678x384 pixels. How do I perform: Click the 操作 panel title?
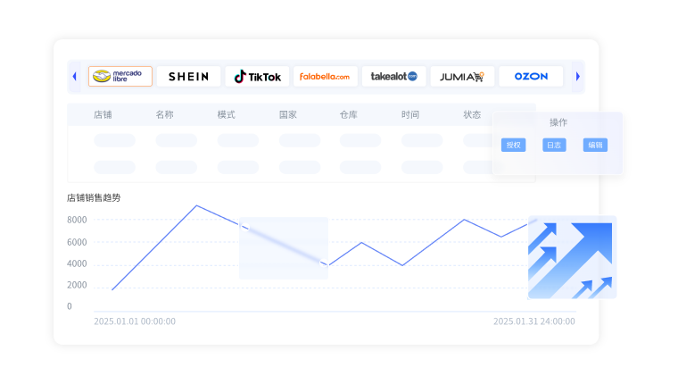tap(558, 122)
